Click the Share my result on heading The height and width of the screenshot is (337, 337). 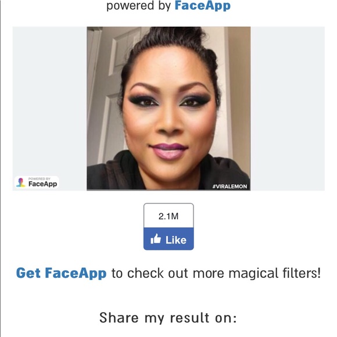click(168, 318)
